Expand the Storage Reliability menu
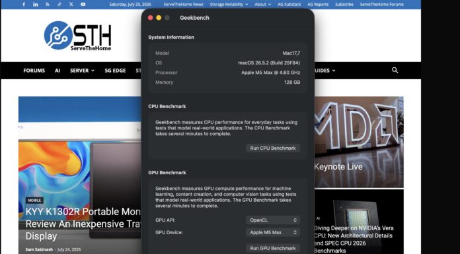The width and height of the screenshot is (460, 254). 229,5
